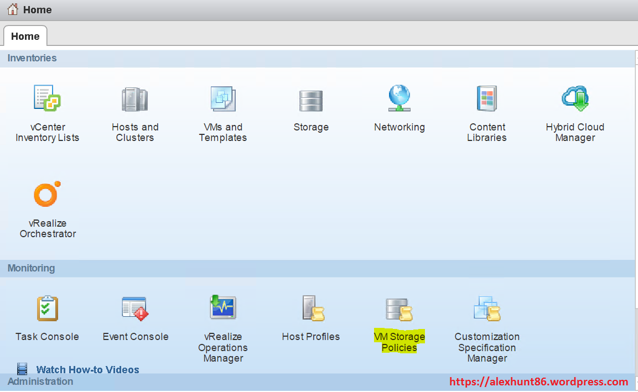Collapse the Monitoring section header

pos(32,268)
